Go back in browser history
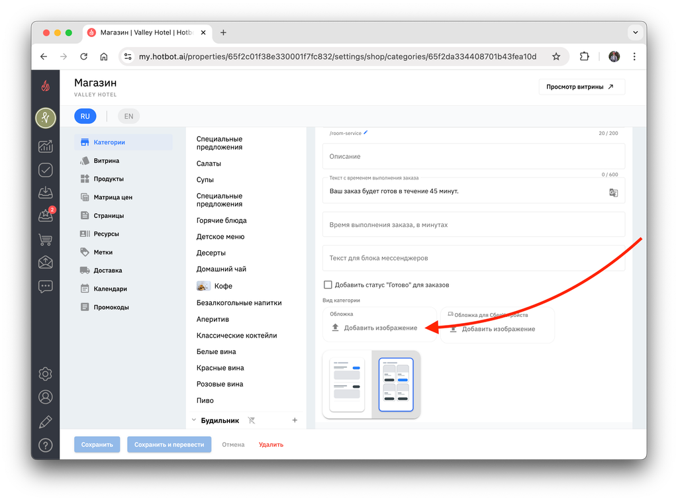The width and height of the screenshot is (678, 501). 44,57
